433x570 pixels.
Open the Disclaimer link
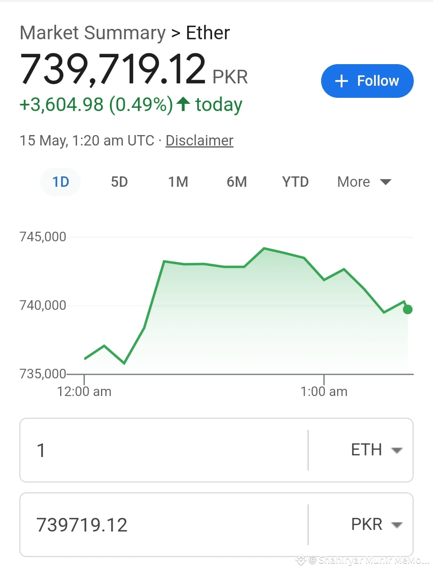pos(199,140)
